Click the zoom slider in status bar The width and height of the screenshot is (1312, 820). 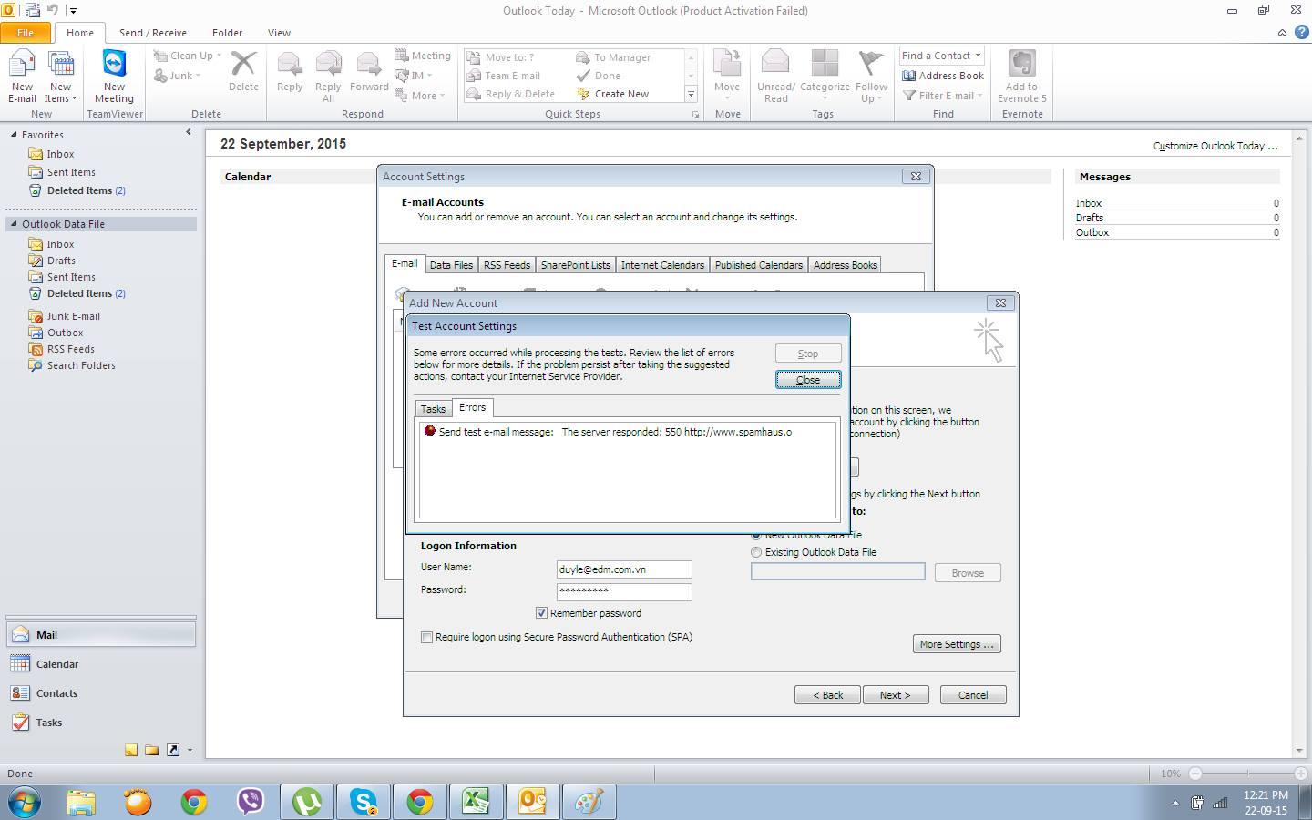pyautogui.click(x=1248, y=774)
